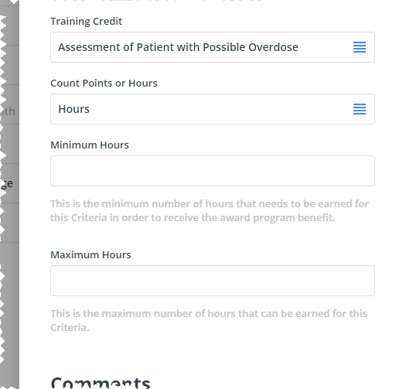Select the 'Assessment of Patient with Possible Overdose' value
The width and height of the screenshot is (406, 389).
[x=178, y=47]
